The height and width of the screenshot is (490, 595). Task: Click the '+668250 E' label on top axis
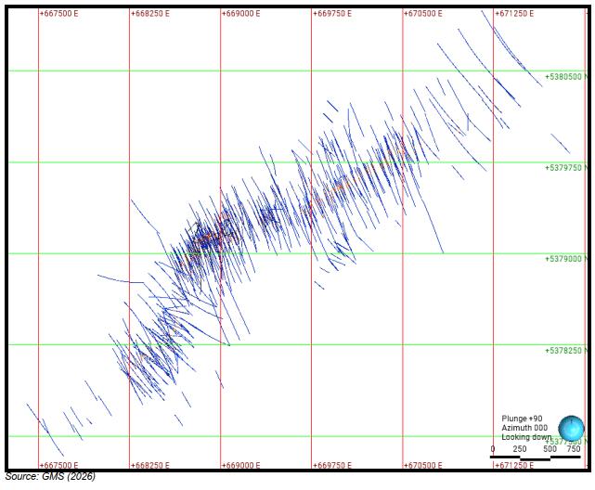click(150, 14)
